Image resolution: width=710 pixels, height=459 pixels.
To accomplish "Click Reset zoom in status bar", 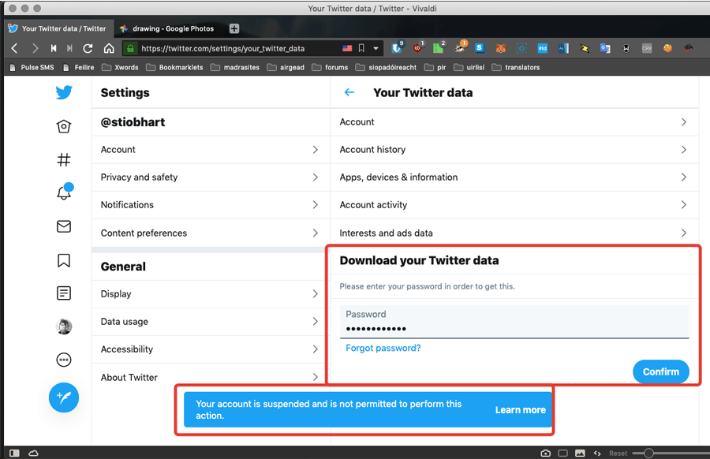I will (x=618, y=453).
